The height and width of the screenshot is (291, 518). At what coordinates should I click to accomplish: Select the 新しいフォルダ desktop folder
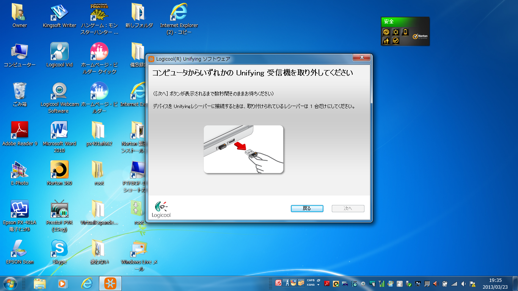[139, 16]
